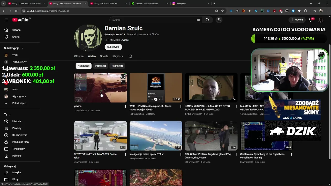The height and width of the screenshot is (186, 331).
Task: Open options for Castlevania boss compilation video
Action: pos(291,154)
